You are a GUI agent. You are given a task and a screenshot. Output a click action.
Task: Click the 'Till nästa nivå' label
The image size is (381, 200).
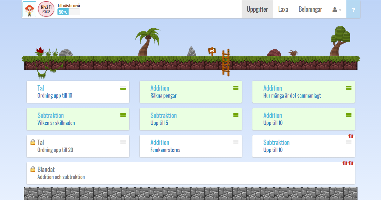click(69, 5)
